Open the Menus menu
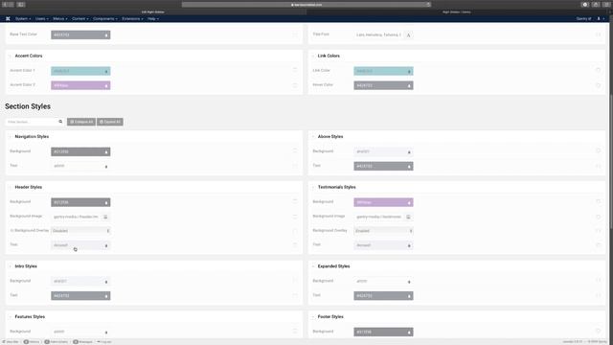613x345 pixels. pos(60,18)
